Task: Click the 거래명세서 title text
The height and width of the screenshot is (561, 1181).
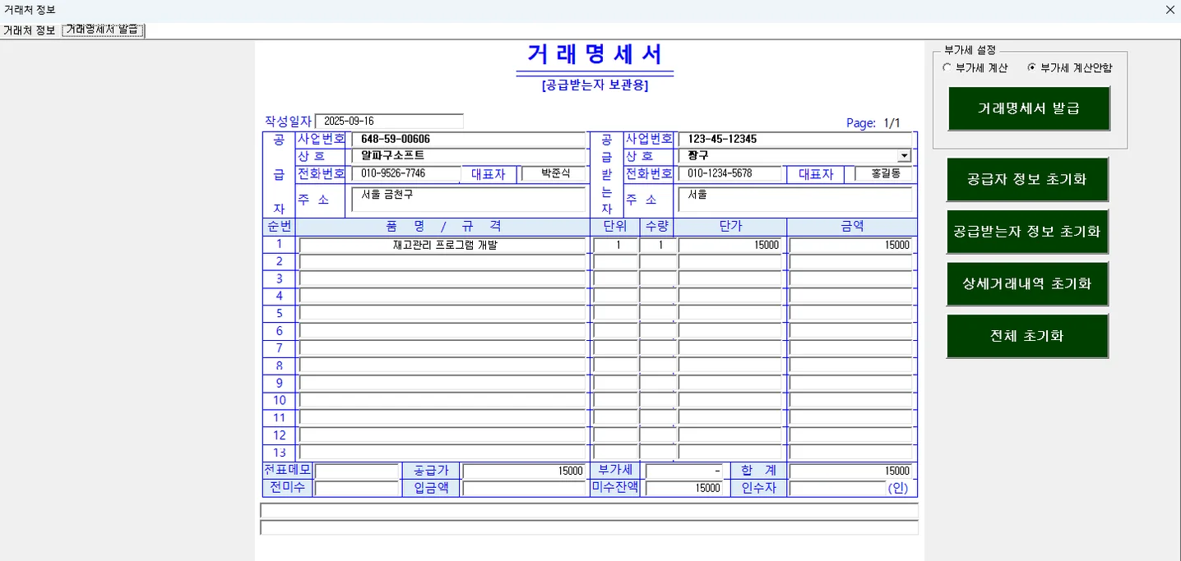Action: click(x=595, y=55)
